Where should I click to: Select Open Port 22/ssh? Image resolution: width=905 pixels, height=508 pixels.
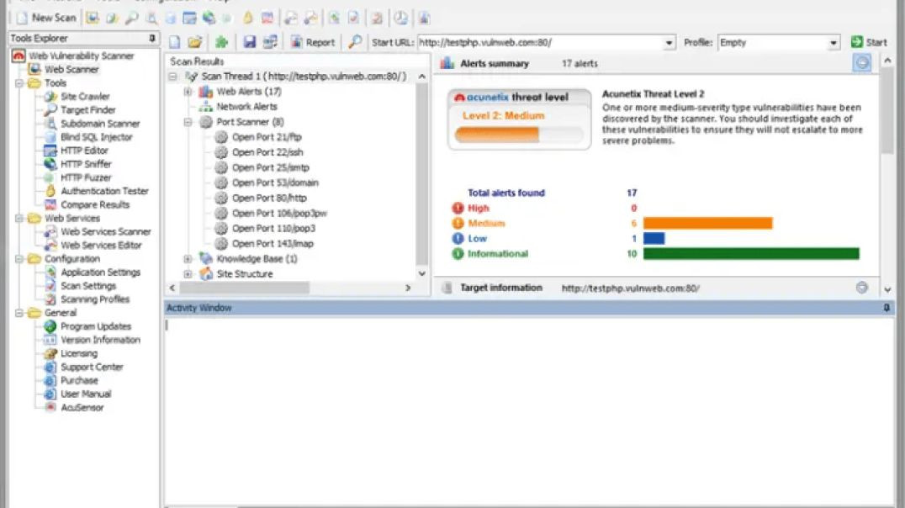pos(267,152)
